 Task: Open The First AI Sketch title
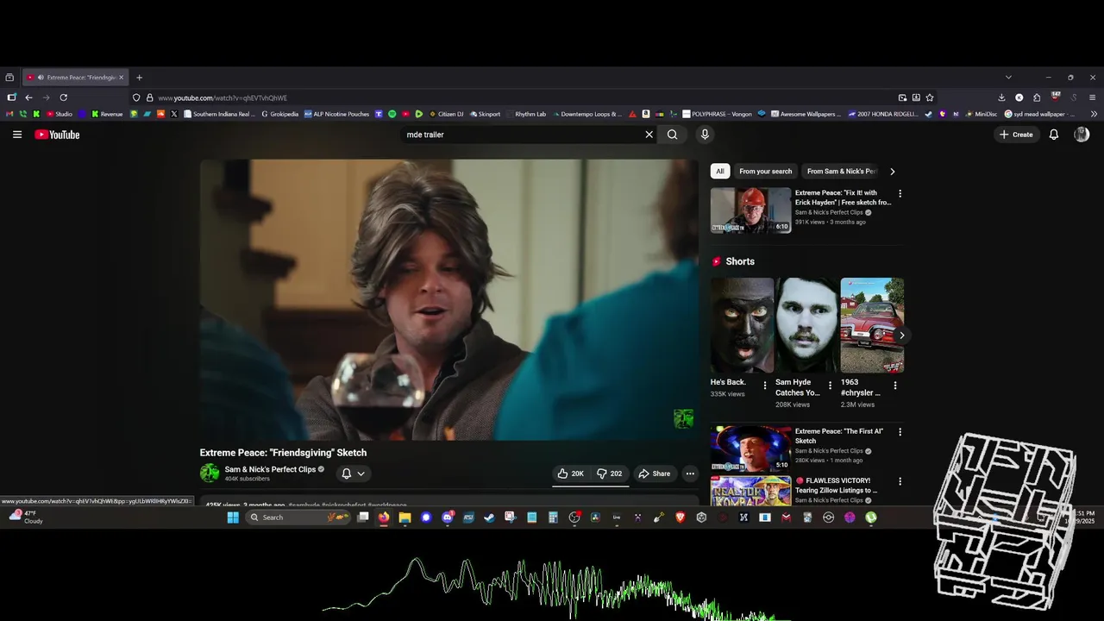839,436
